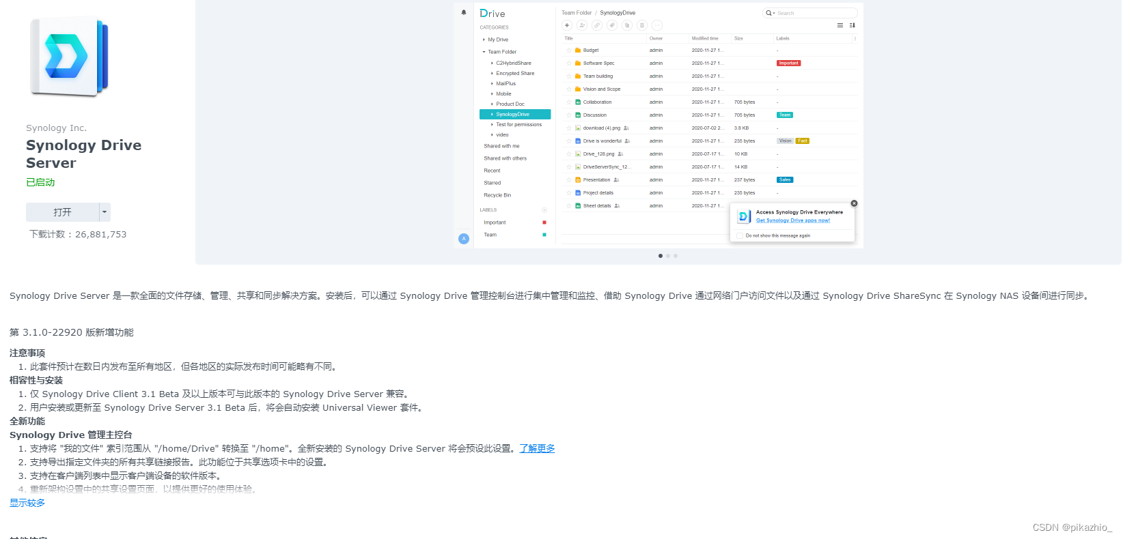Image resolution: width=1123 pixels, height=539 pixels.
Task: Open the Recycle Bin category
Action: click(x=497, y=195)
